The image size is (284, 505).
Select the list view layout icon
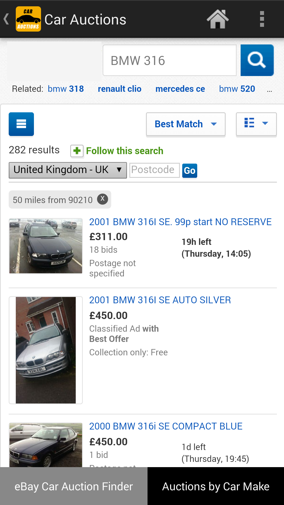point(250,123)
